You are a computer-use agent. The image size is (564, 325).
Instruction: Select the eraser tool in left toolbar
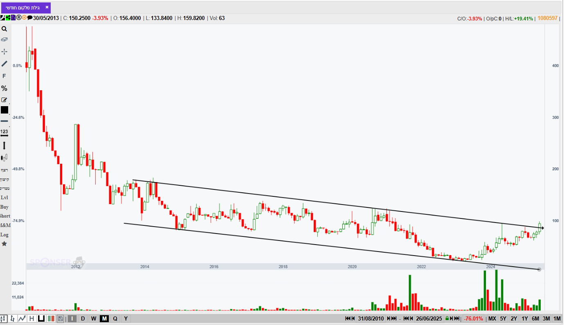point(4,40)
